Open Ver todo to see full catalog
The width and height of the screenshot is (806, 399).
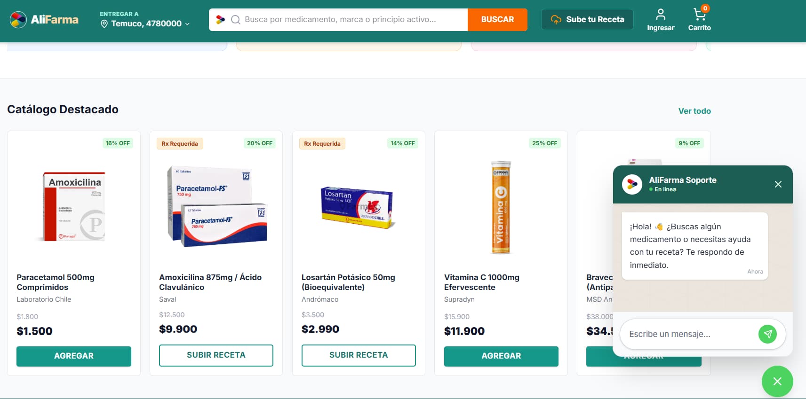694,111
